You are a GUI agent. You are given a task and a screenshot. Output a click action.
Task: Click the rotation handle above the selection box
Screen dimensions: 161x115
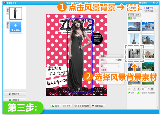tap(80, 16)
